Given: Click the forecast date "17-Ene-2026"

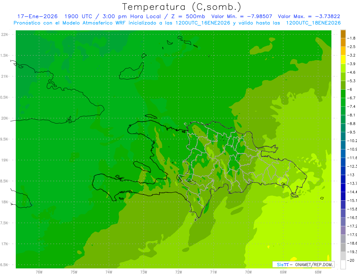Looking at the screenshot, I should tap(37, 16).
